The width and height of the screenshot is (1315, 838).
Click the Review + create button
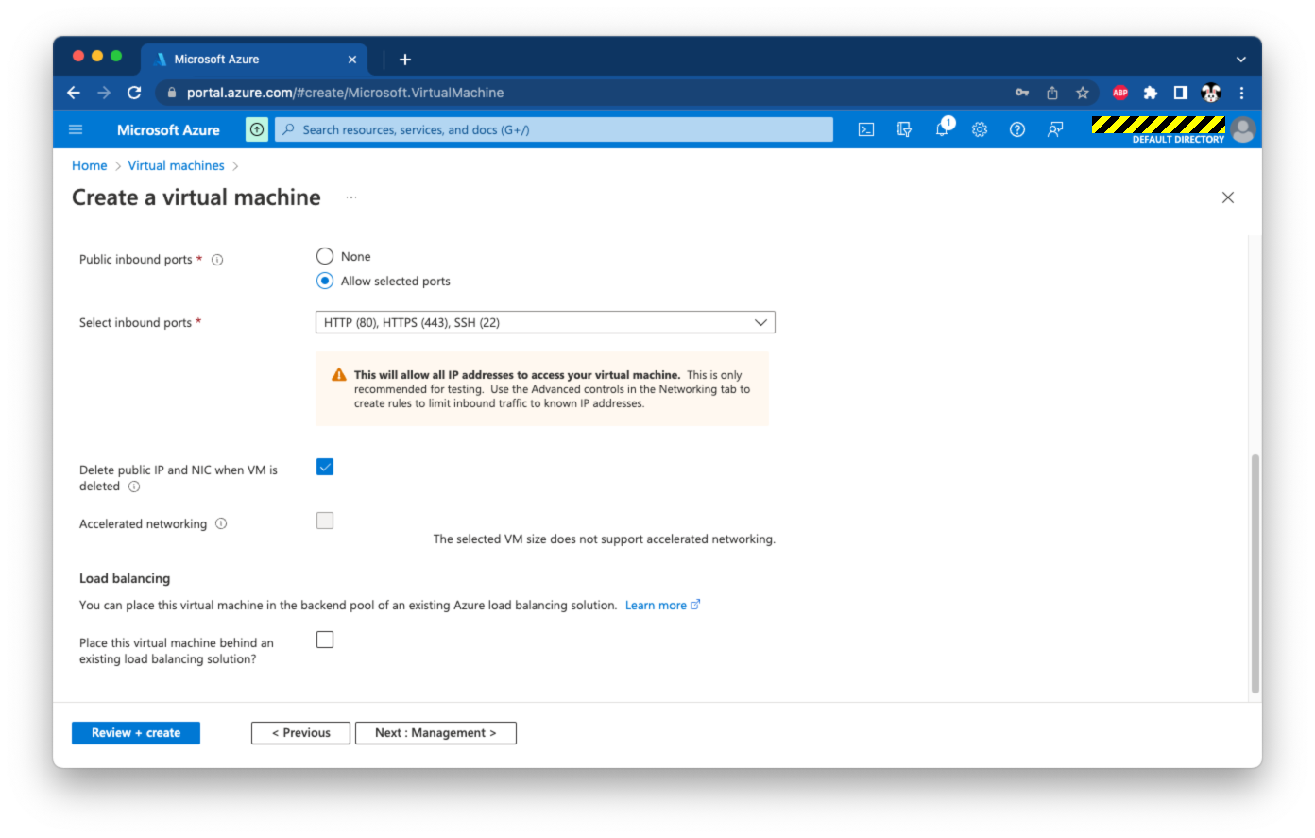(136, 733)
